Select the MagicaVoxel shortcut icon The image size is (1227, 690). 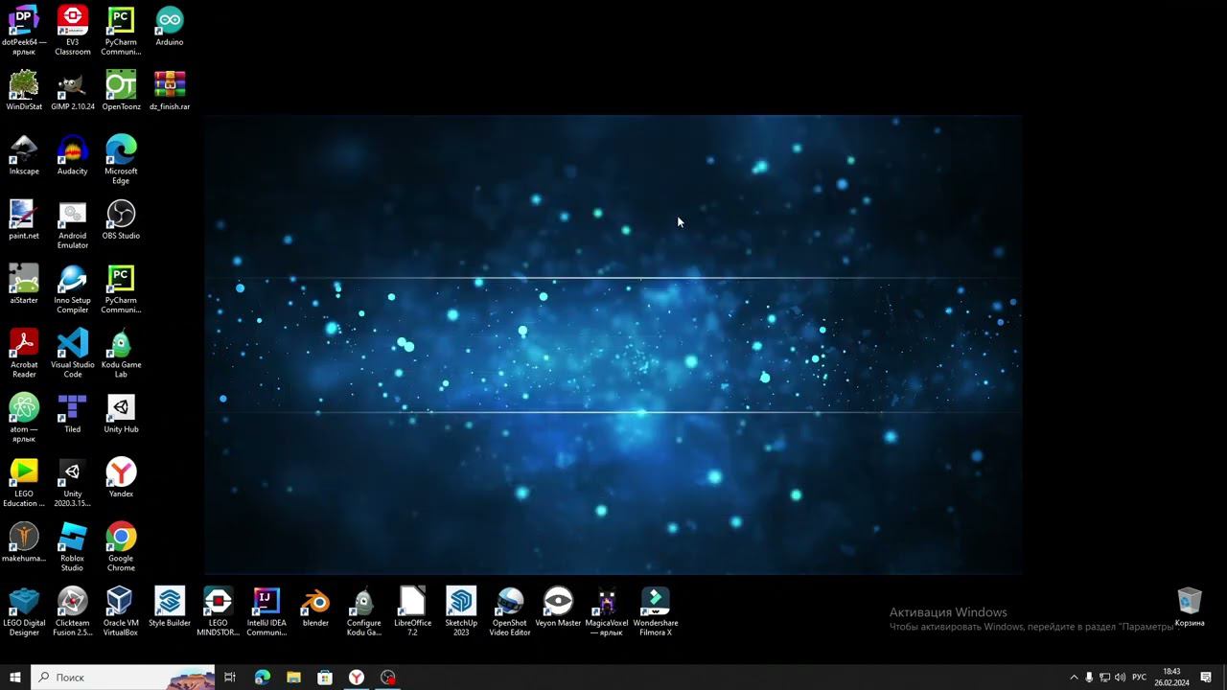tap(607, 610)
